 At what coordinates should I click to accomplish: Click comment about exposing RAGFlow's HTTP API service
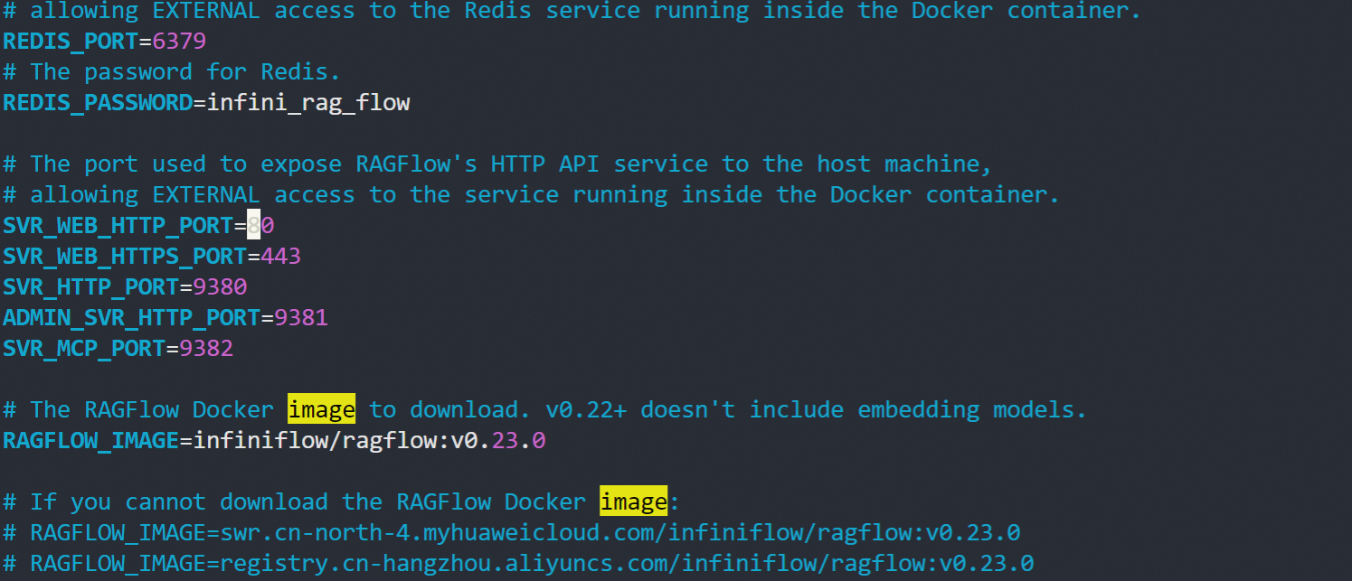pos(497,164)
